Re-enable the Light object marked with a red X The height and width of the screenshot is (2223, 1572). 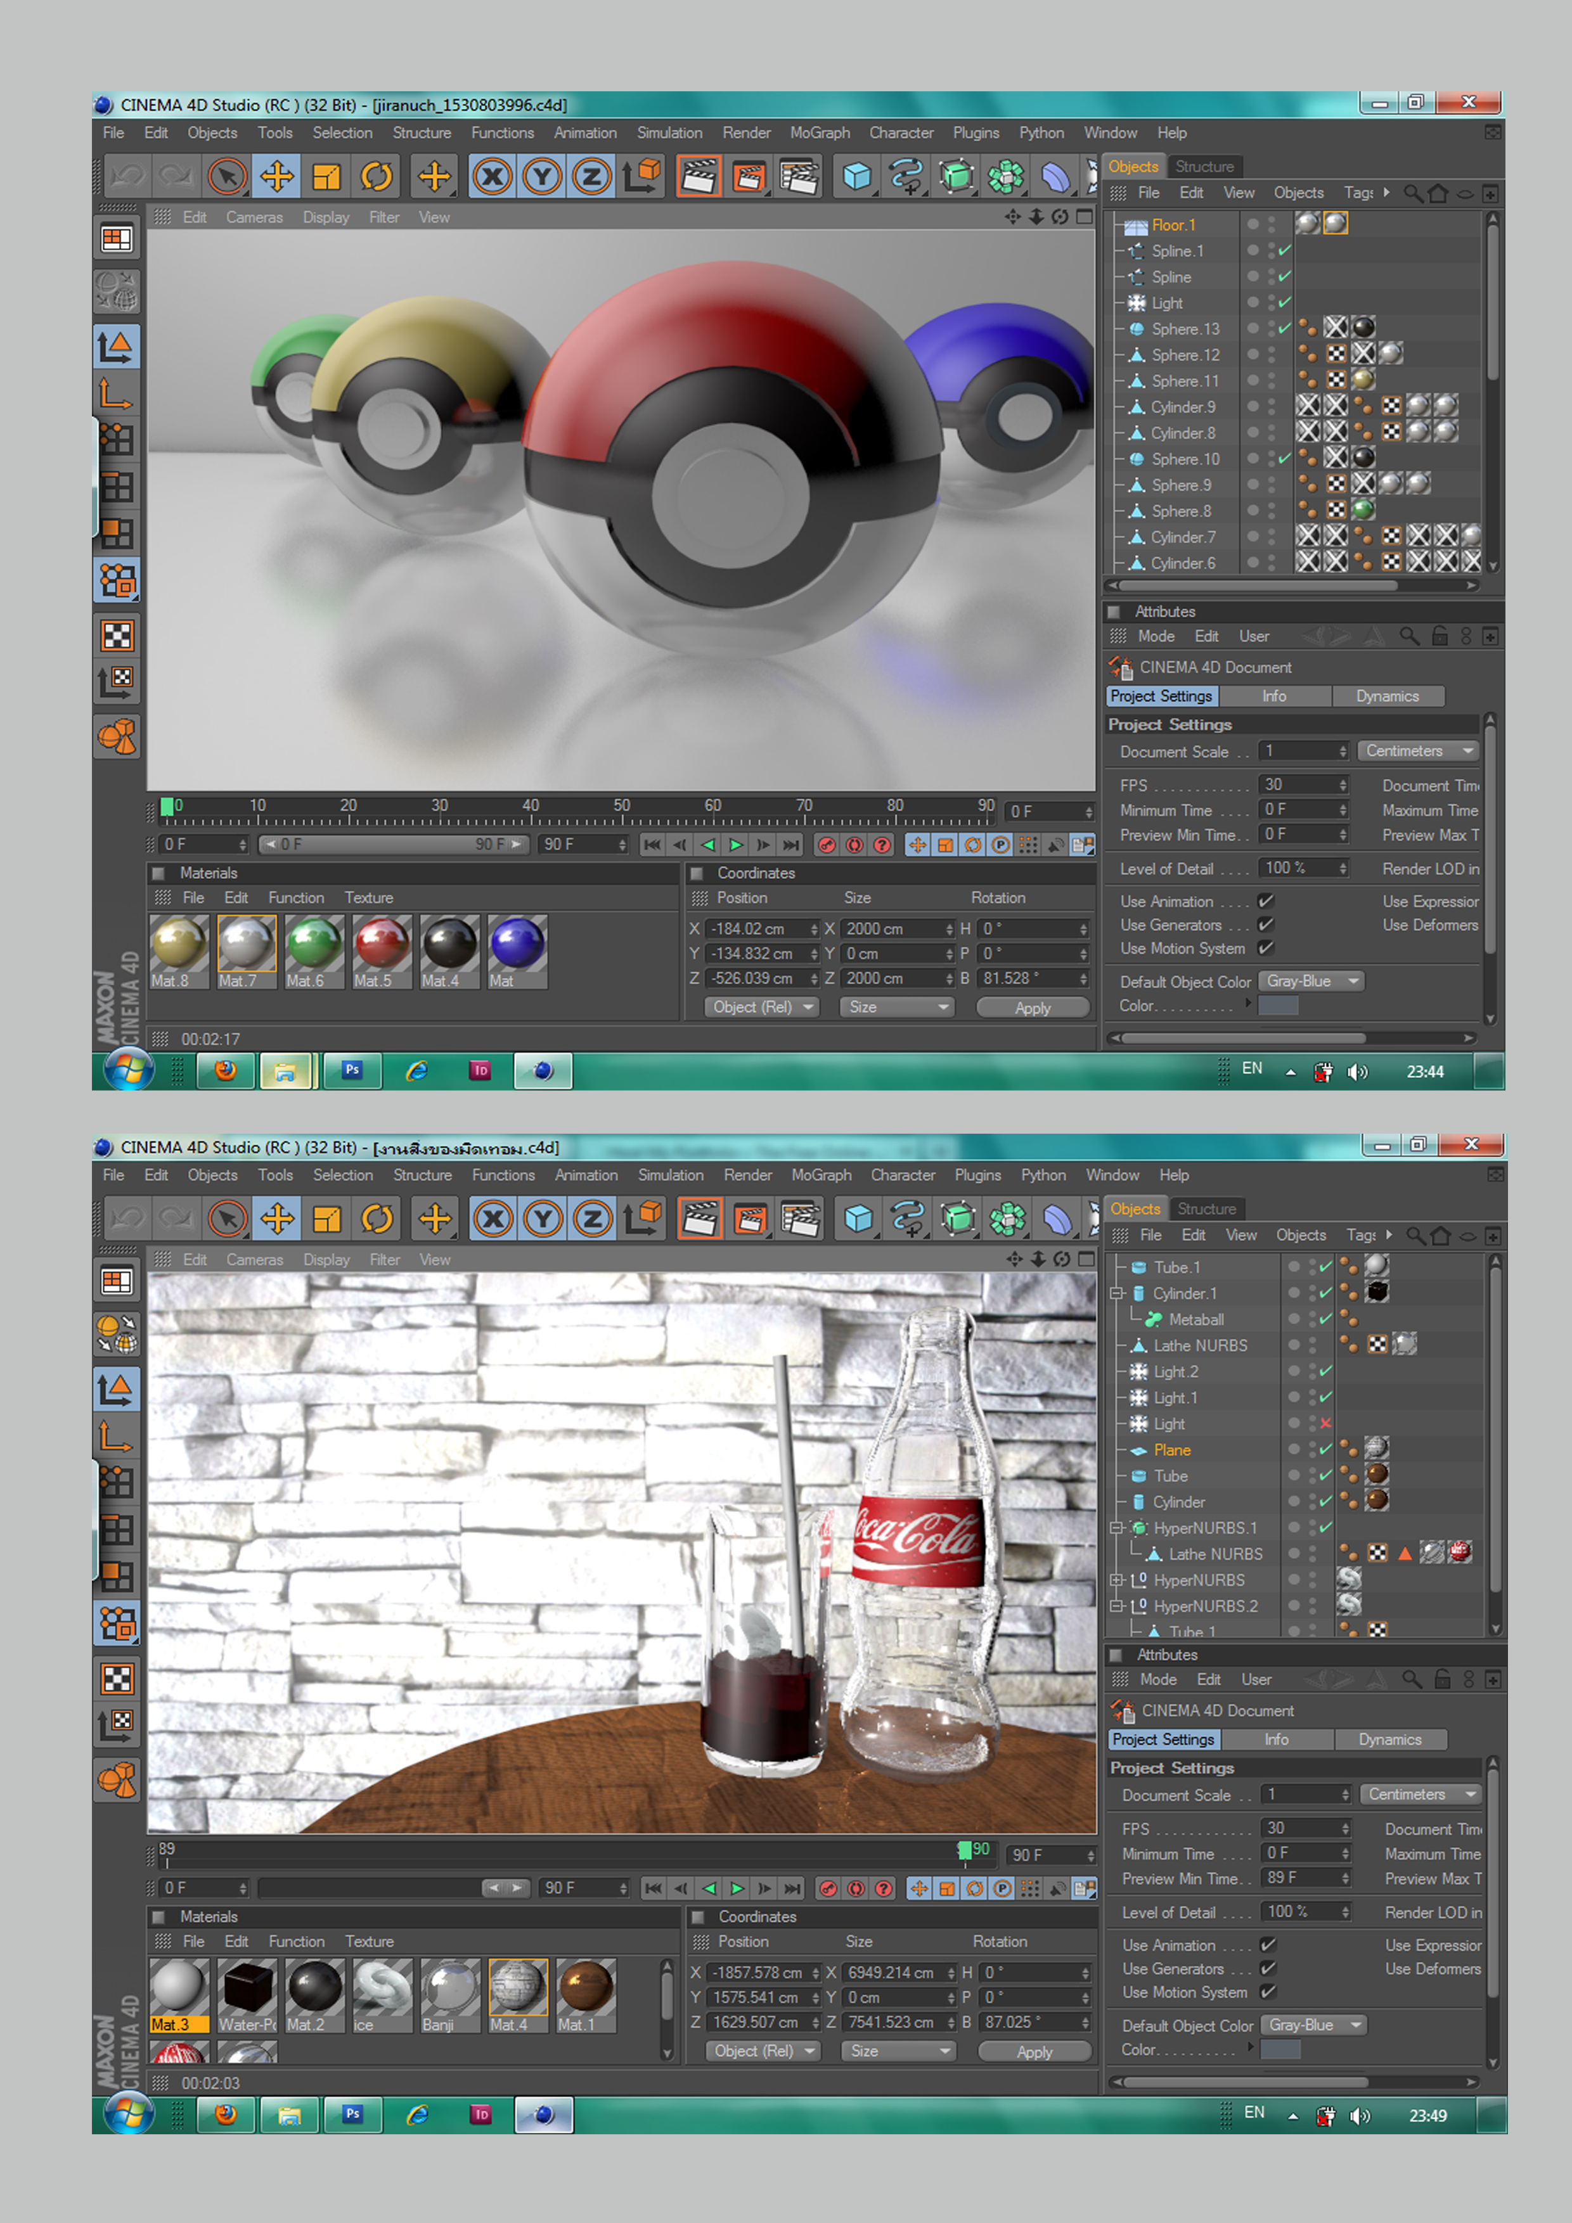[1325, 1423]
